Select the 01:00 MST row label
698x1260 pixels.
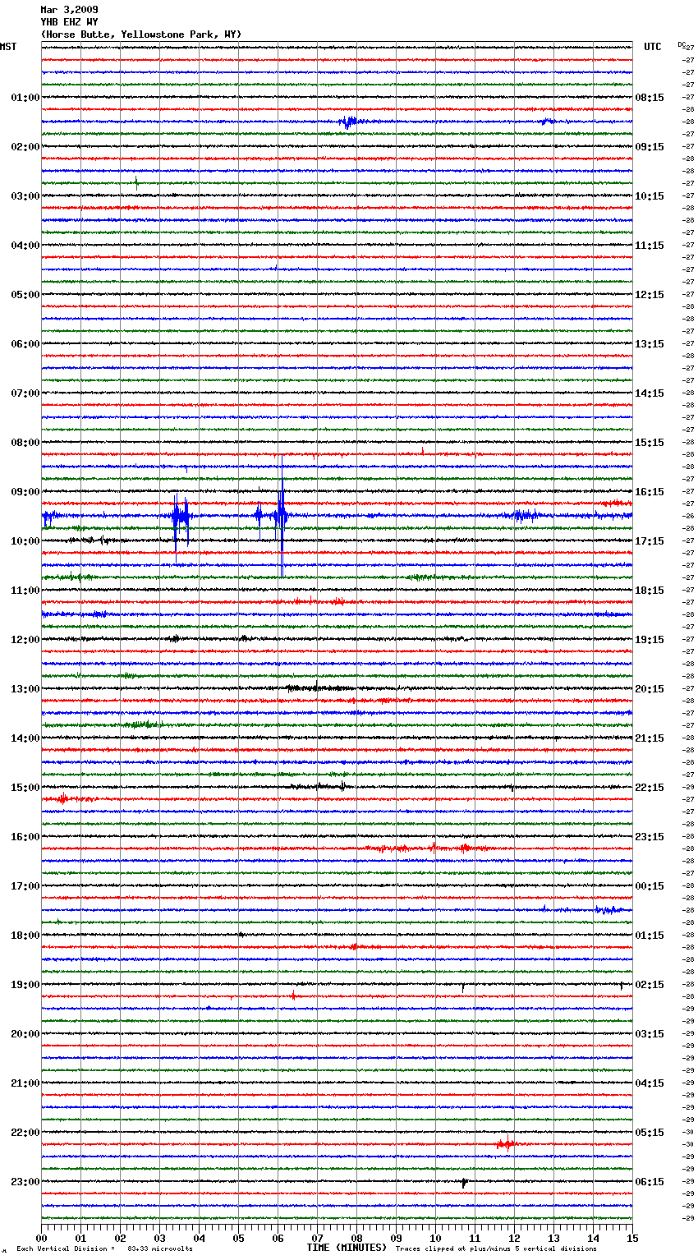point(25,98)
